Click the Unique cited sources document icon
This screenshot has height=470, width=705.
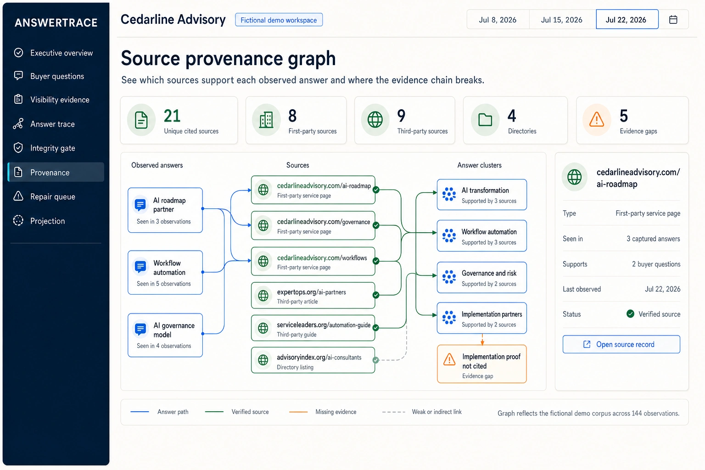(x=141, y=120)
